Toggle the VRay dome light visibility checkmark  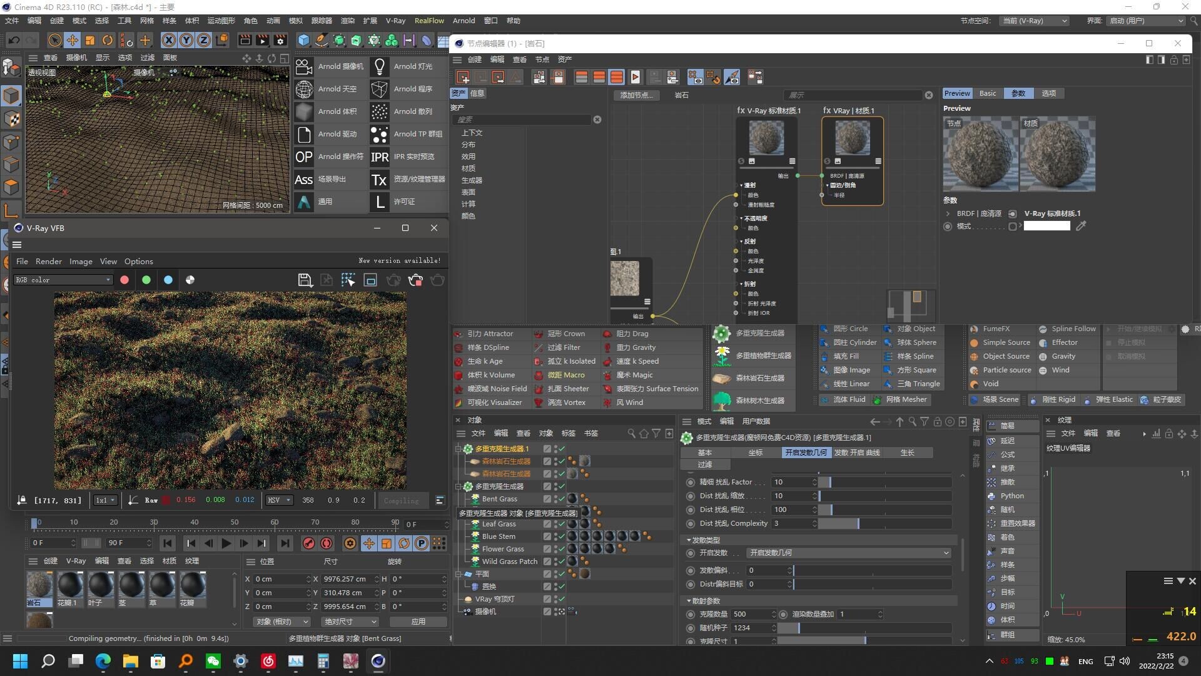[561, 599]
